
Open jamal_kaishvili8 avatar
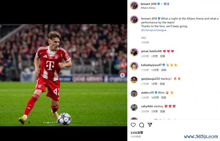tap(134, 52)
